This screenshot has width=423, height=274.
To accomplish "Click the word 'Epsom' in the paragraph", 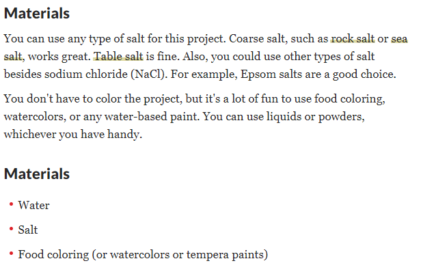I will point(258,74).
